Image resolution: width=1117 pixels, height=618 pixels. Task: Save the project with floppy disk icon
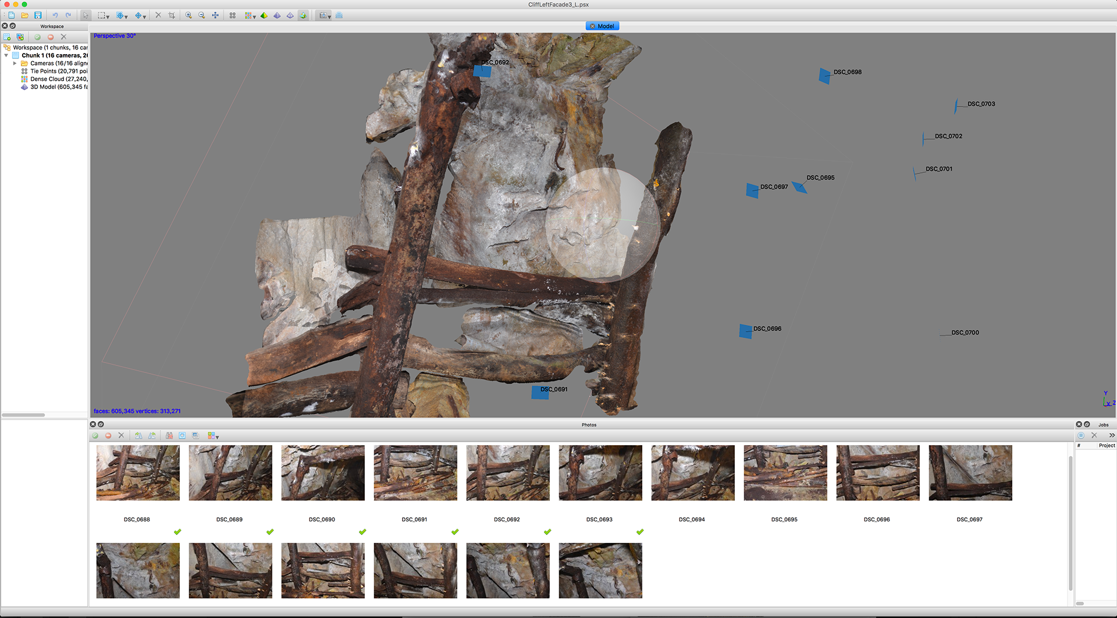(38, 15)
